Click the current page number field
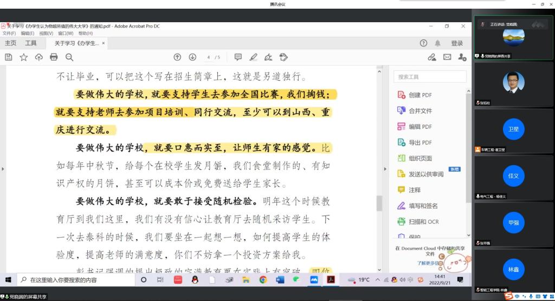 (209, 57)
